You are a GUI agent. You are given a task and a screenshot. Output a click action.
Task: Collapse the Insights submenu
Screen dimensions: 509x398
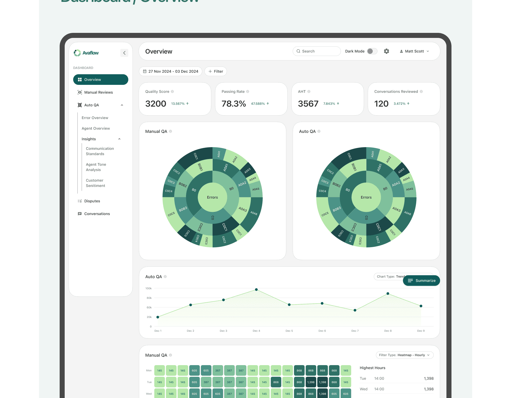[x=119, y=139]
